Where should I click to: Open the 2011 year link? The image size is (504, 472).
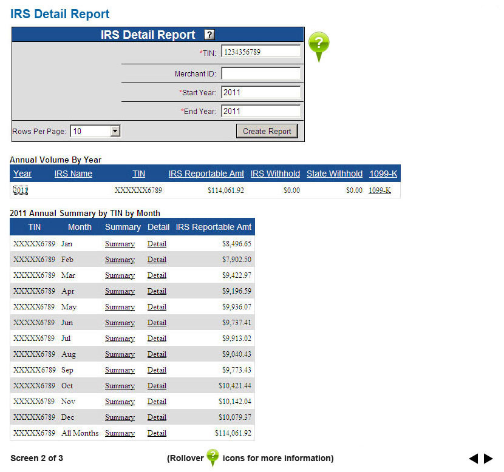click(x=21, y=190)
